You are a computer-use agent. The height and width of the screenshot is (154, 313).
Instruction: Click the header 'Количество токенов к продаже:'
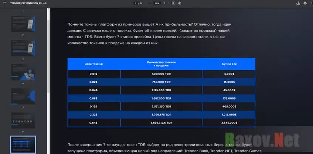161,64
